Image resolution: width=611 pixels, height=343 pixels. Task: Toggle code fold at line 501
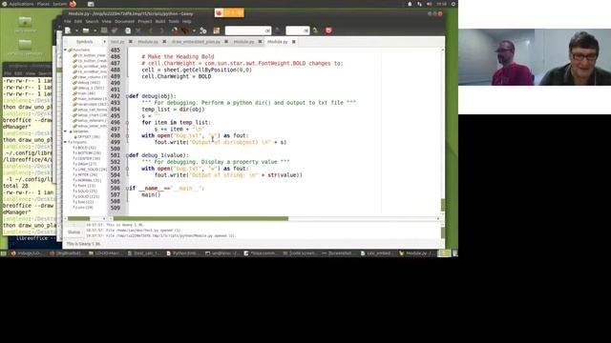point(127,155)
